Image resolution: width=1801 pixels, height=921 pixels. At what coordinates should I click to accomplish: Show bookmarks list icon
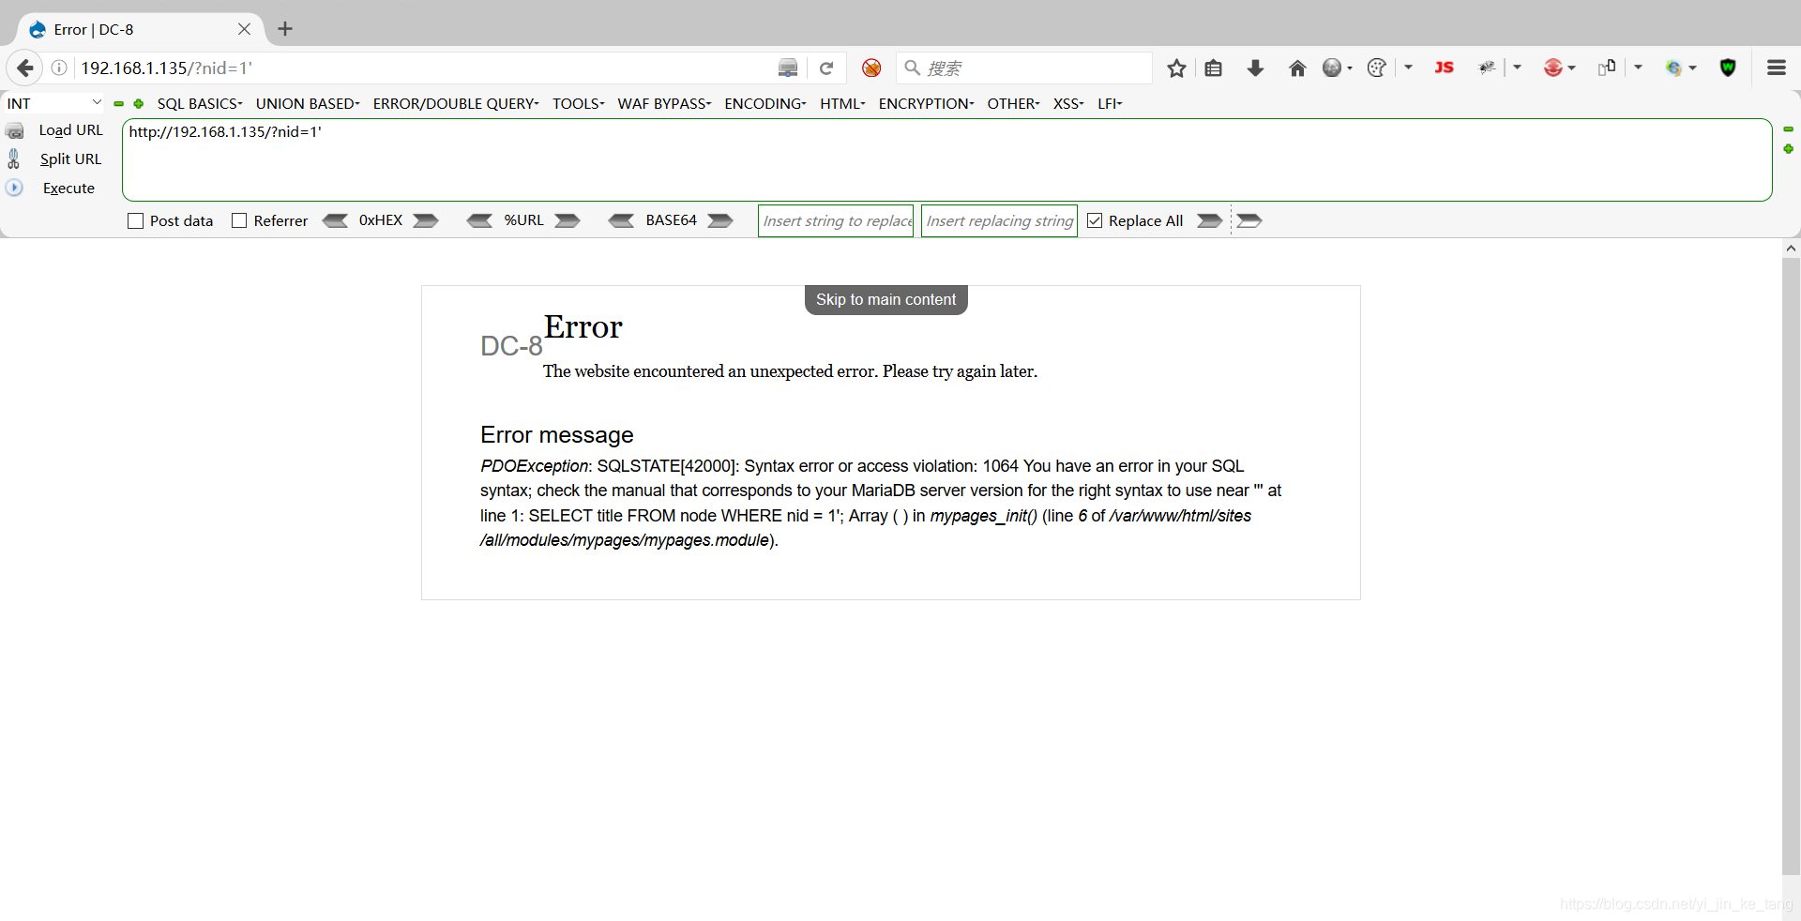(x=1213, y=68)
